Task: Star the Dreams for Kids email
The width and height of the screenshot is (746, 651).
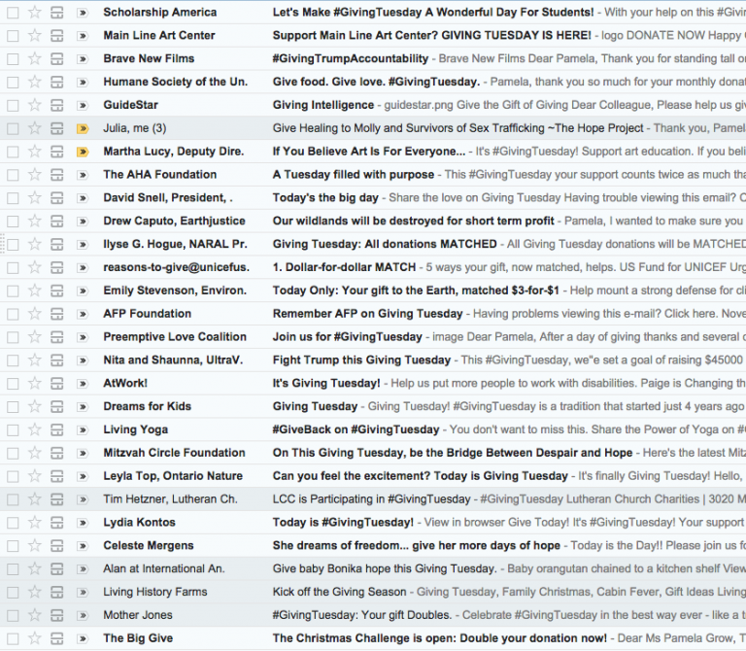Action: coord(35,406)
